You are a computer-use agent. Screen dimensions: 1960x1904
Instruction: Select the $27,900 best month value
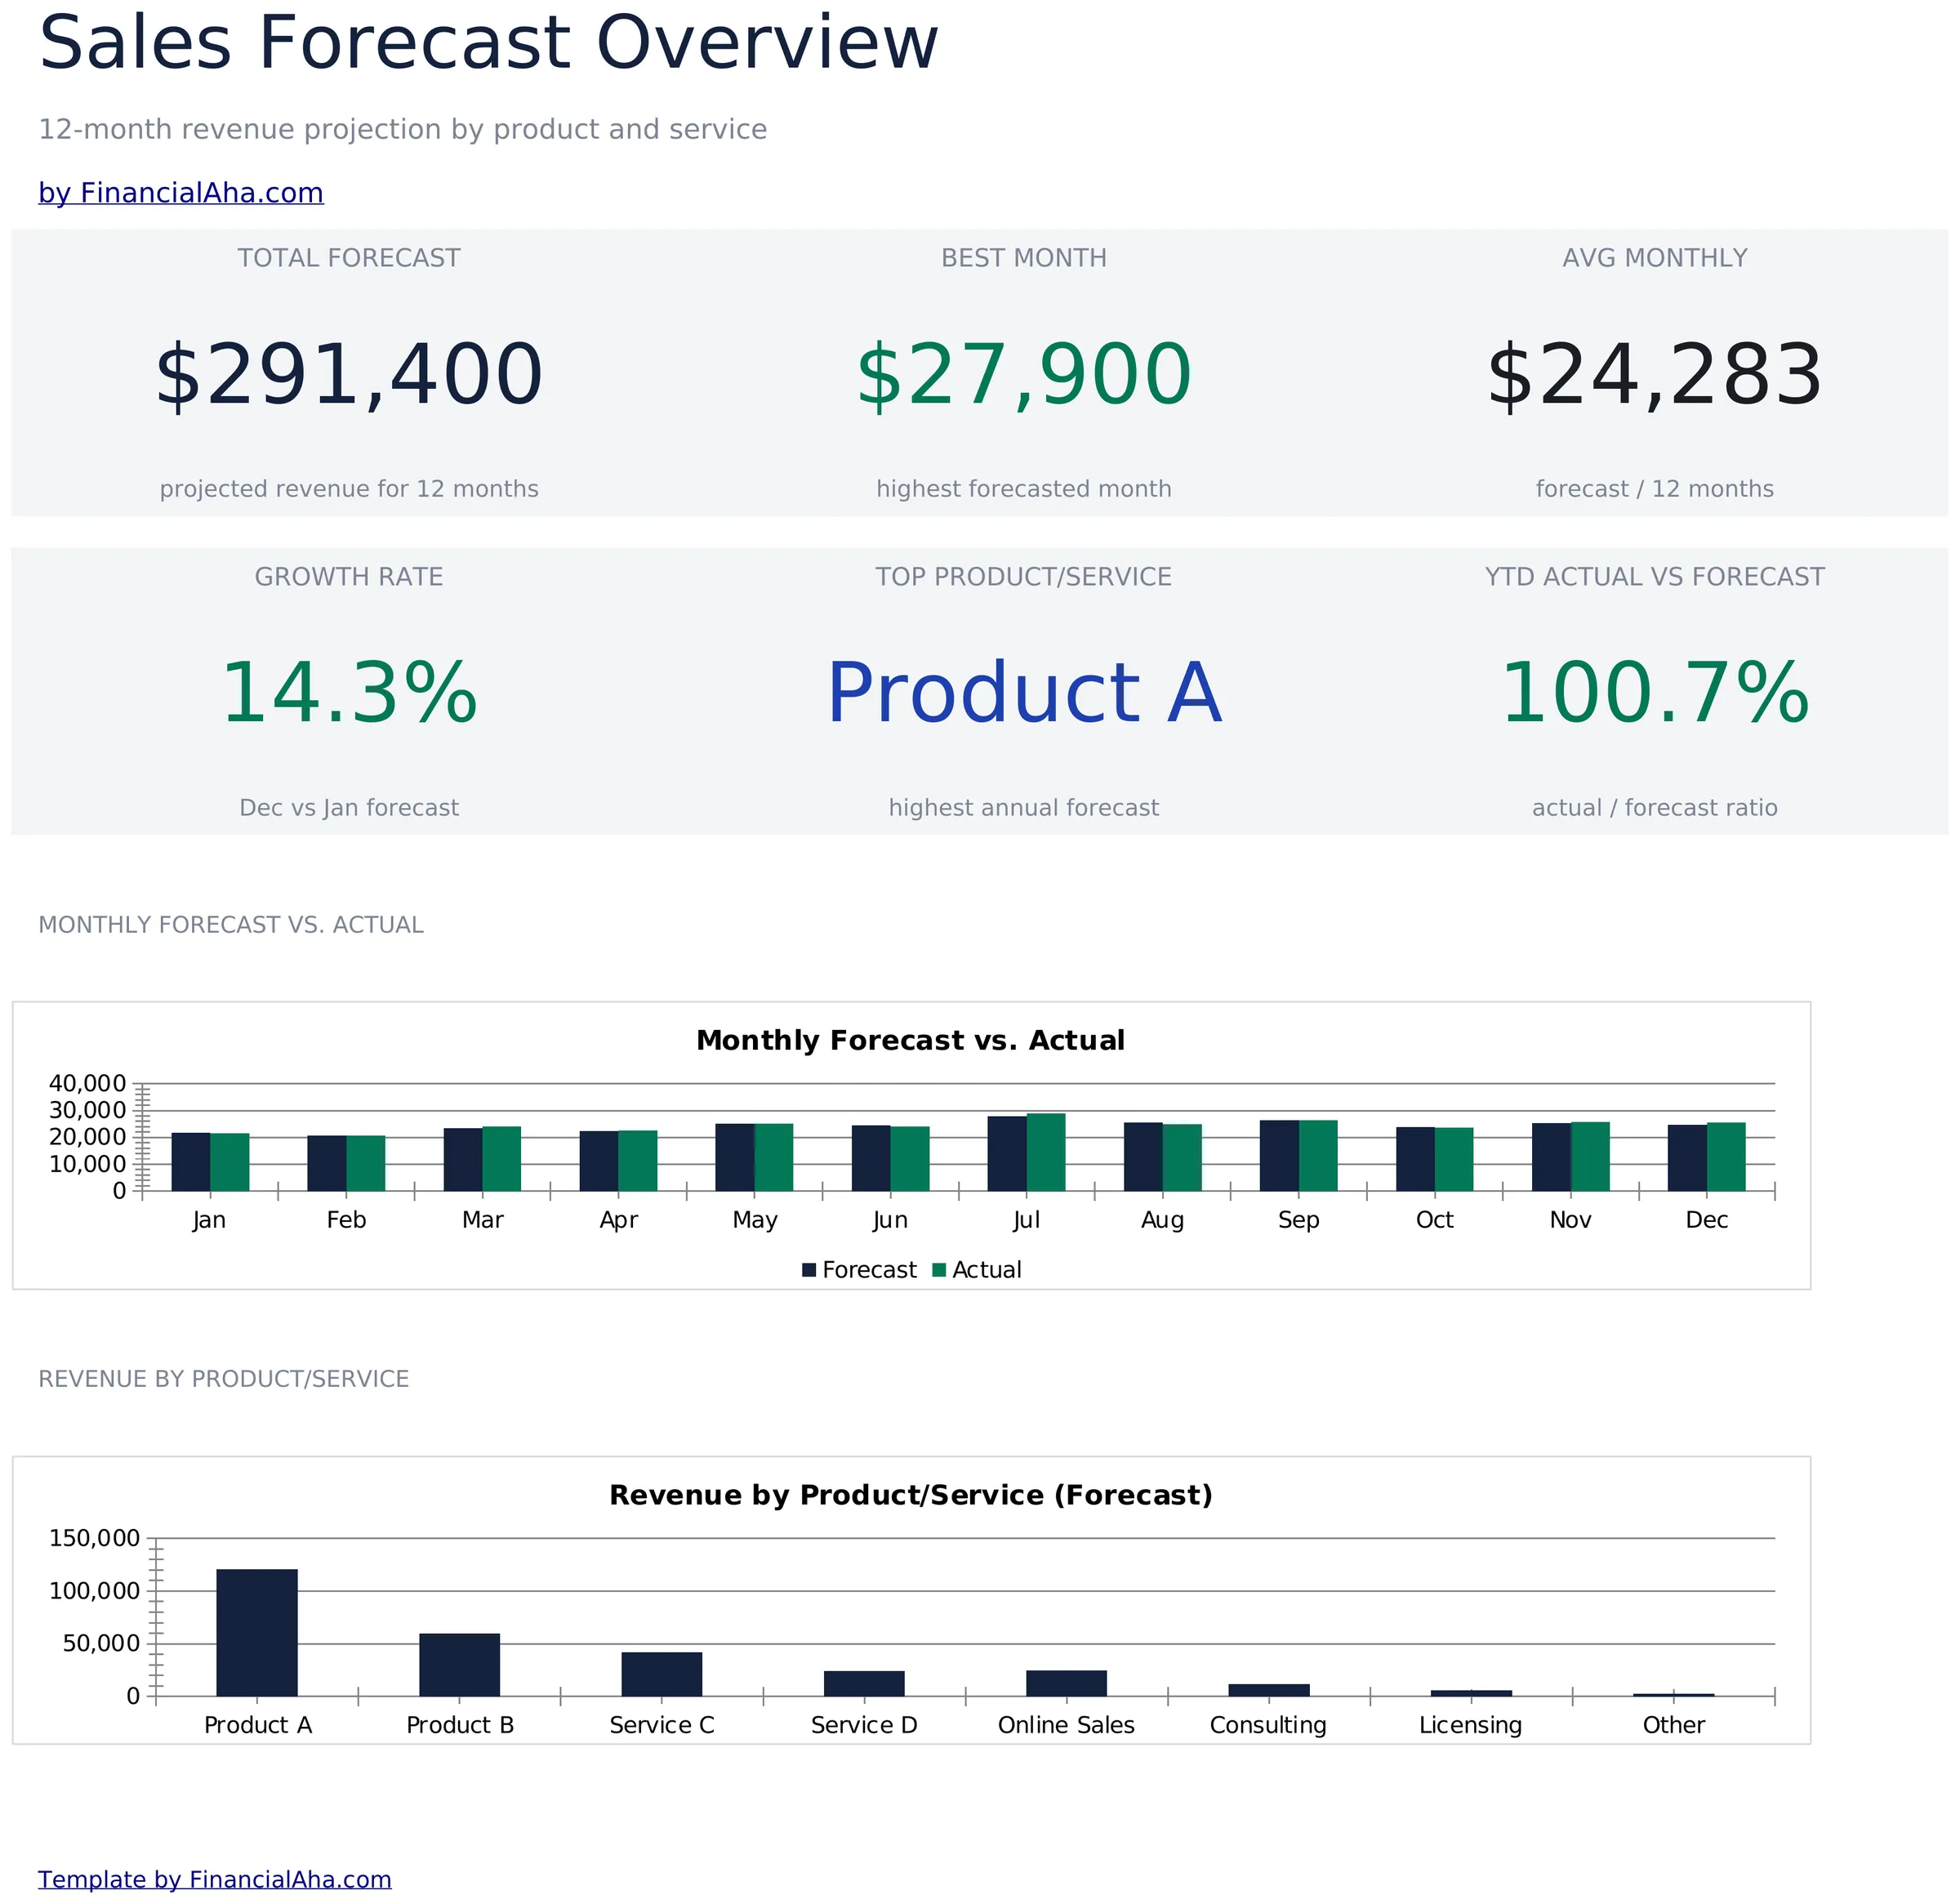click(1024, 375)
